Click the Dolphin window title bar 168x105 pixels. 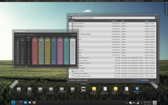point(113,15)
